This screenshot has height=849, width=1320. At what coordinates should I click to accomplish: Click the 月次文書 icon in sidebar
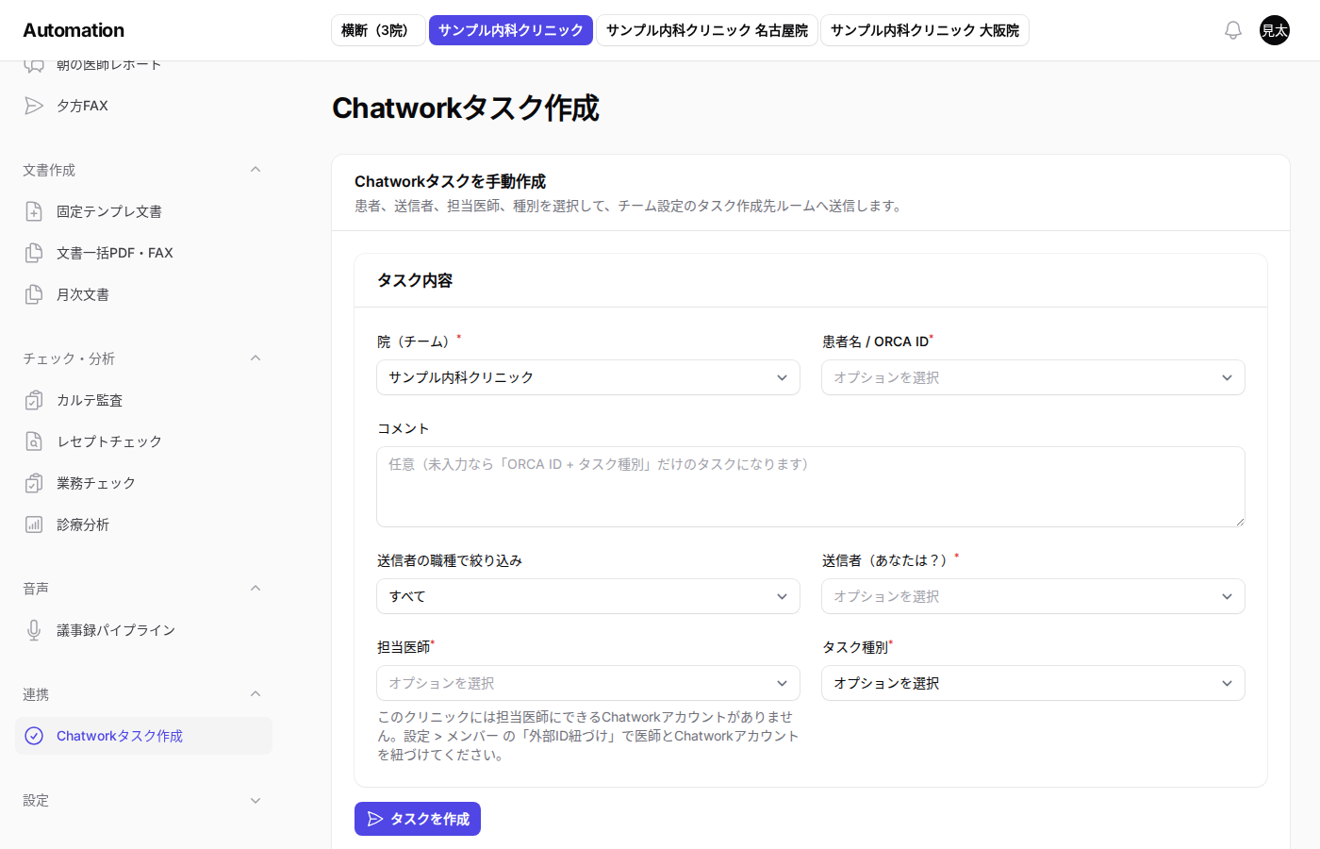[34, 294]
